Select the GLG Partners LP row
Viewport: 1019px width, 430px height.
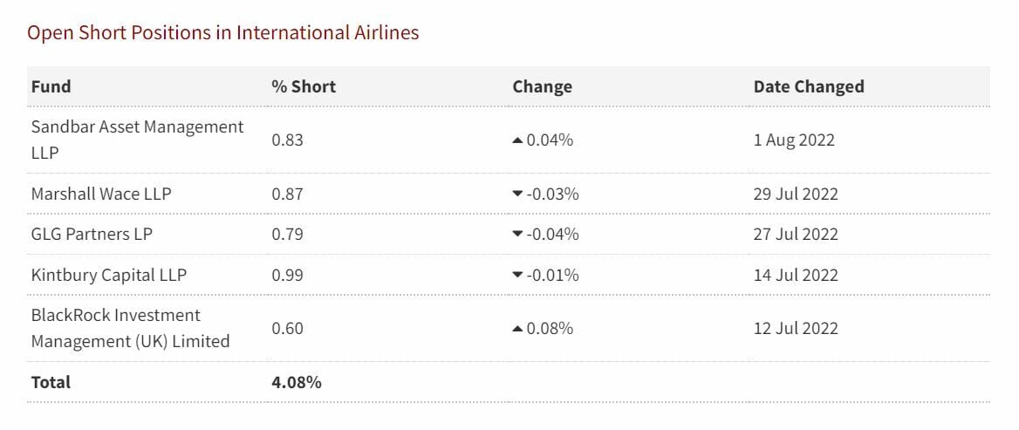click(92, 234)
